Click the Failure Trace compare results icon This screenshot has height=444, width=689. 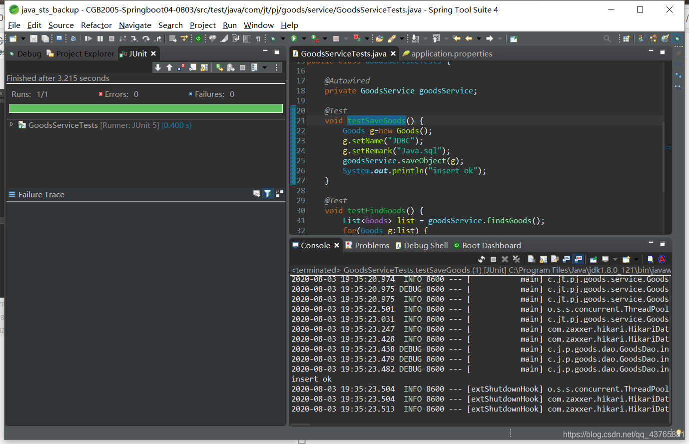[279, 194]
